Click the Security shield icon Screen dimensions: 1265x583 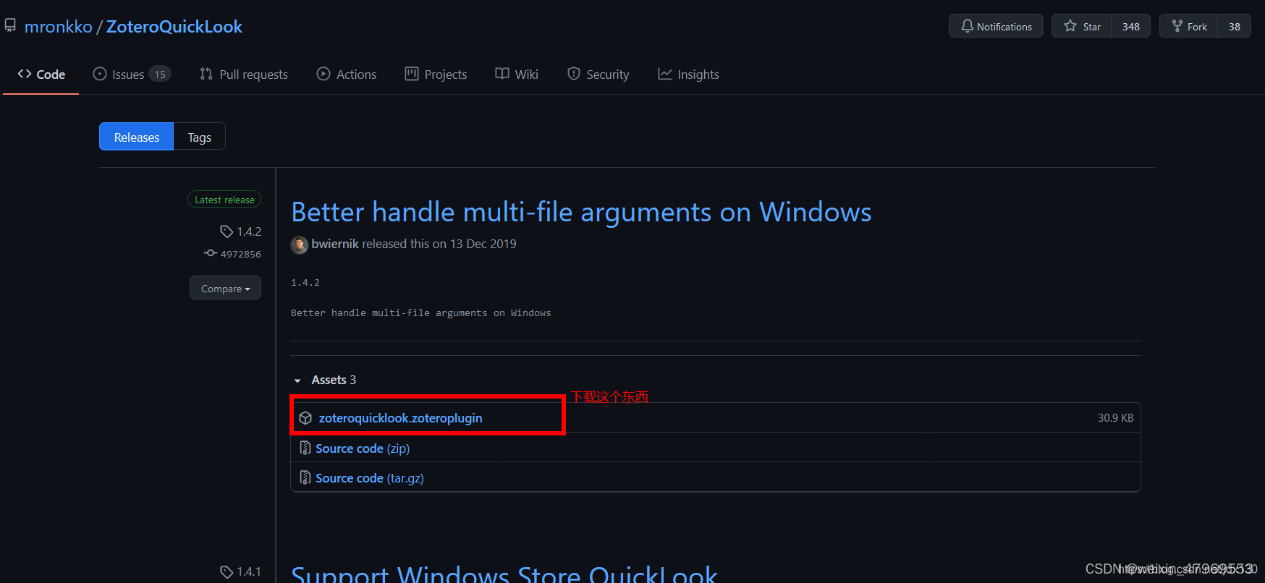click(574, 74)
